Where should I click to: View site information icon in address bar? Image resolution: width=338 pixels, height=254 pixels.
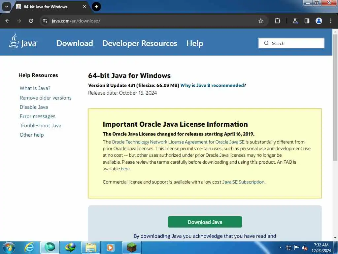tap(45, 21)
